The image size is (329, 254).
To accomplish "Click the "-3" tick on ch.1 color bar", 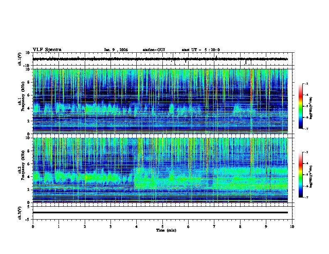I will 306,83.
